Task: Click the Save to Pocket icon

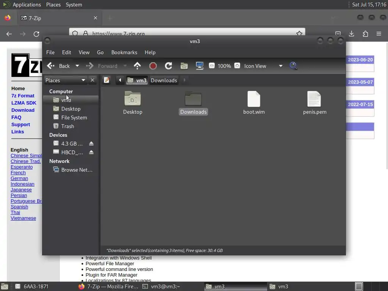Action: [x=338, y=33]
